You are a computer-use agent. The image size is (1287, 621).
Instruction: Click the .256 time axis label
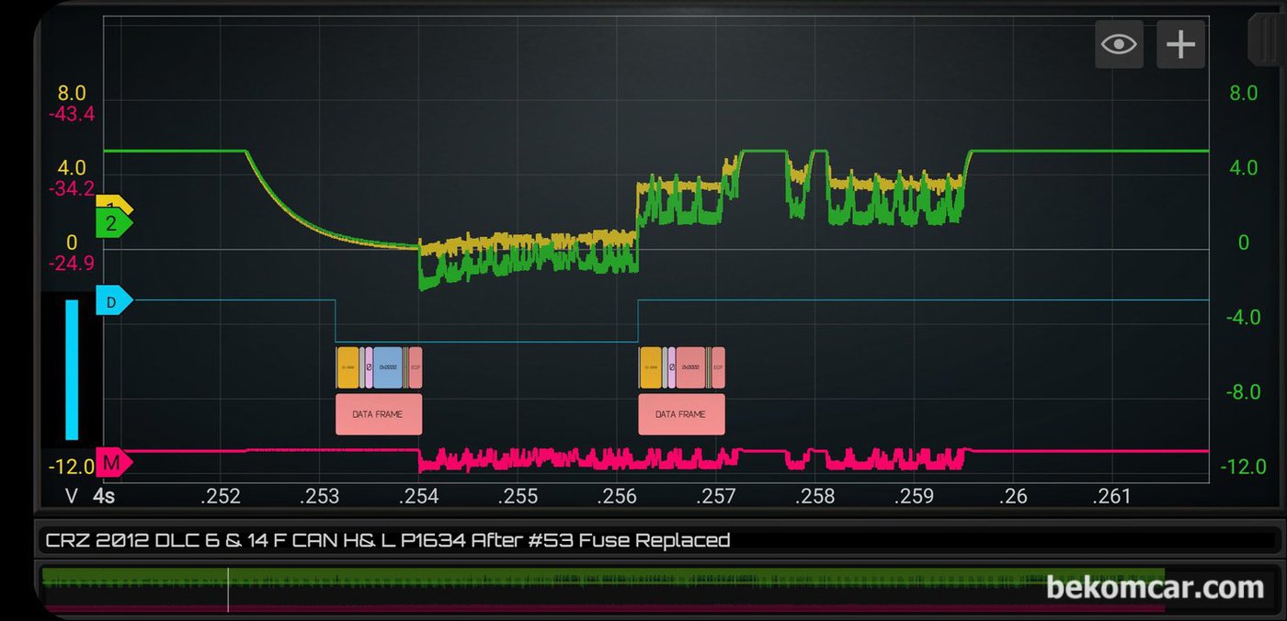pyautogui.click(x=617, y=497)
